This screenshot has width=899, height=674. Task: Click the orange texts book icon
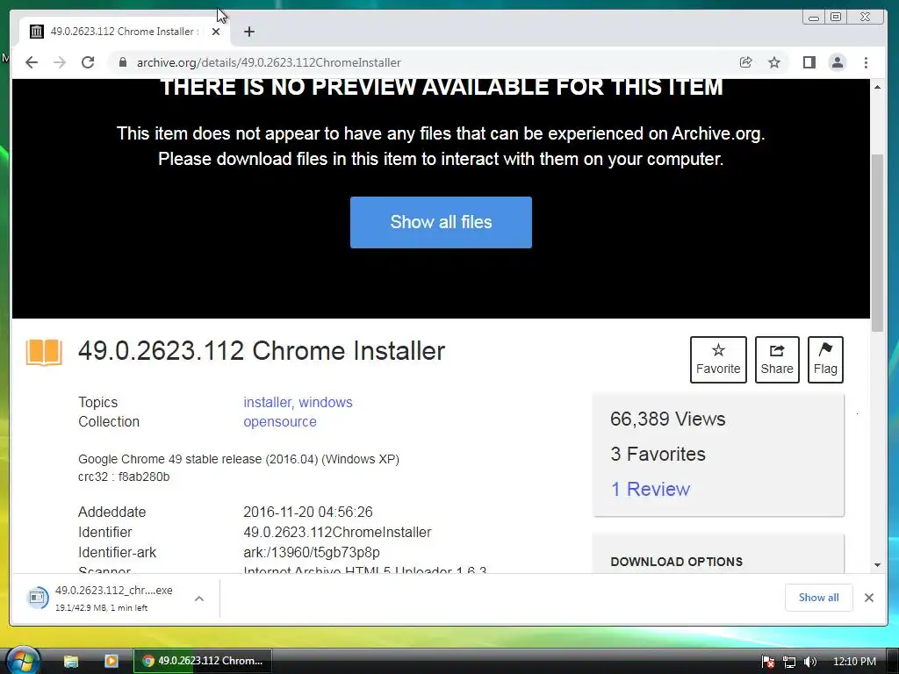click(44, 352)
